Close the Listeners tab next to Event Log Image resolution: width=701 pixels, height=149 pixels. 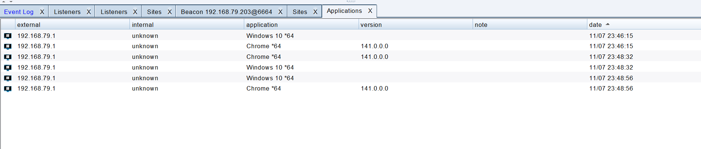(x=89, y=12)
